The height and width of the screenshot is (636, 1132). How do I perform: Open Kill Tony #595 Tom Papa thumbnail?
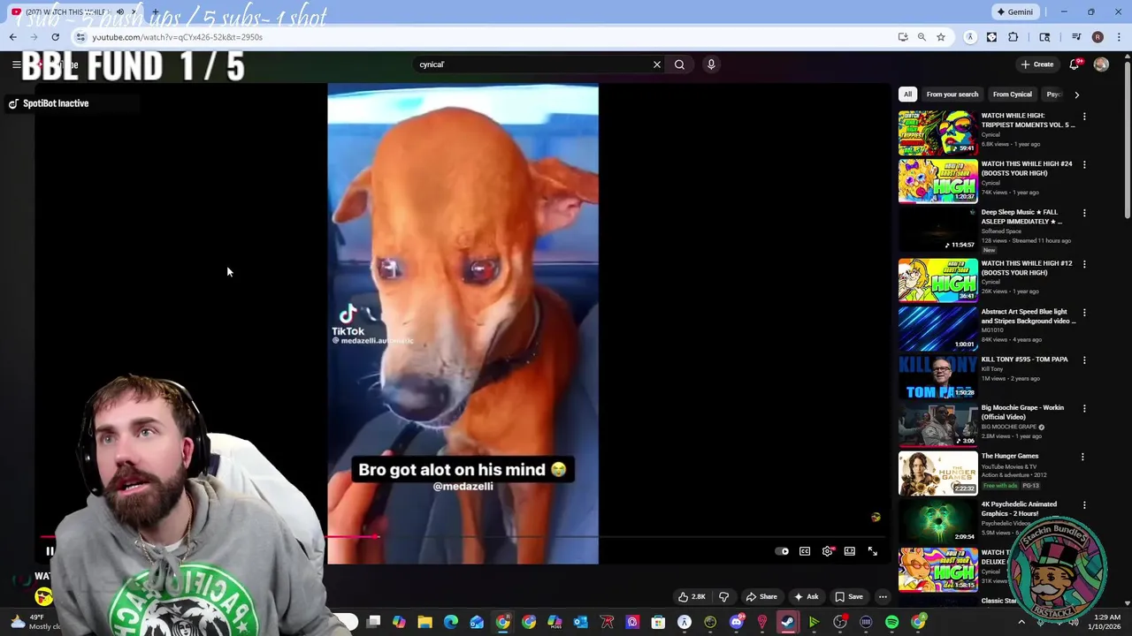pos(937,376)
